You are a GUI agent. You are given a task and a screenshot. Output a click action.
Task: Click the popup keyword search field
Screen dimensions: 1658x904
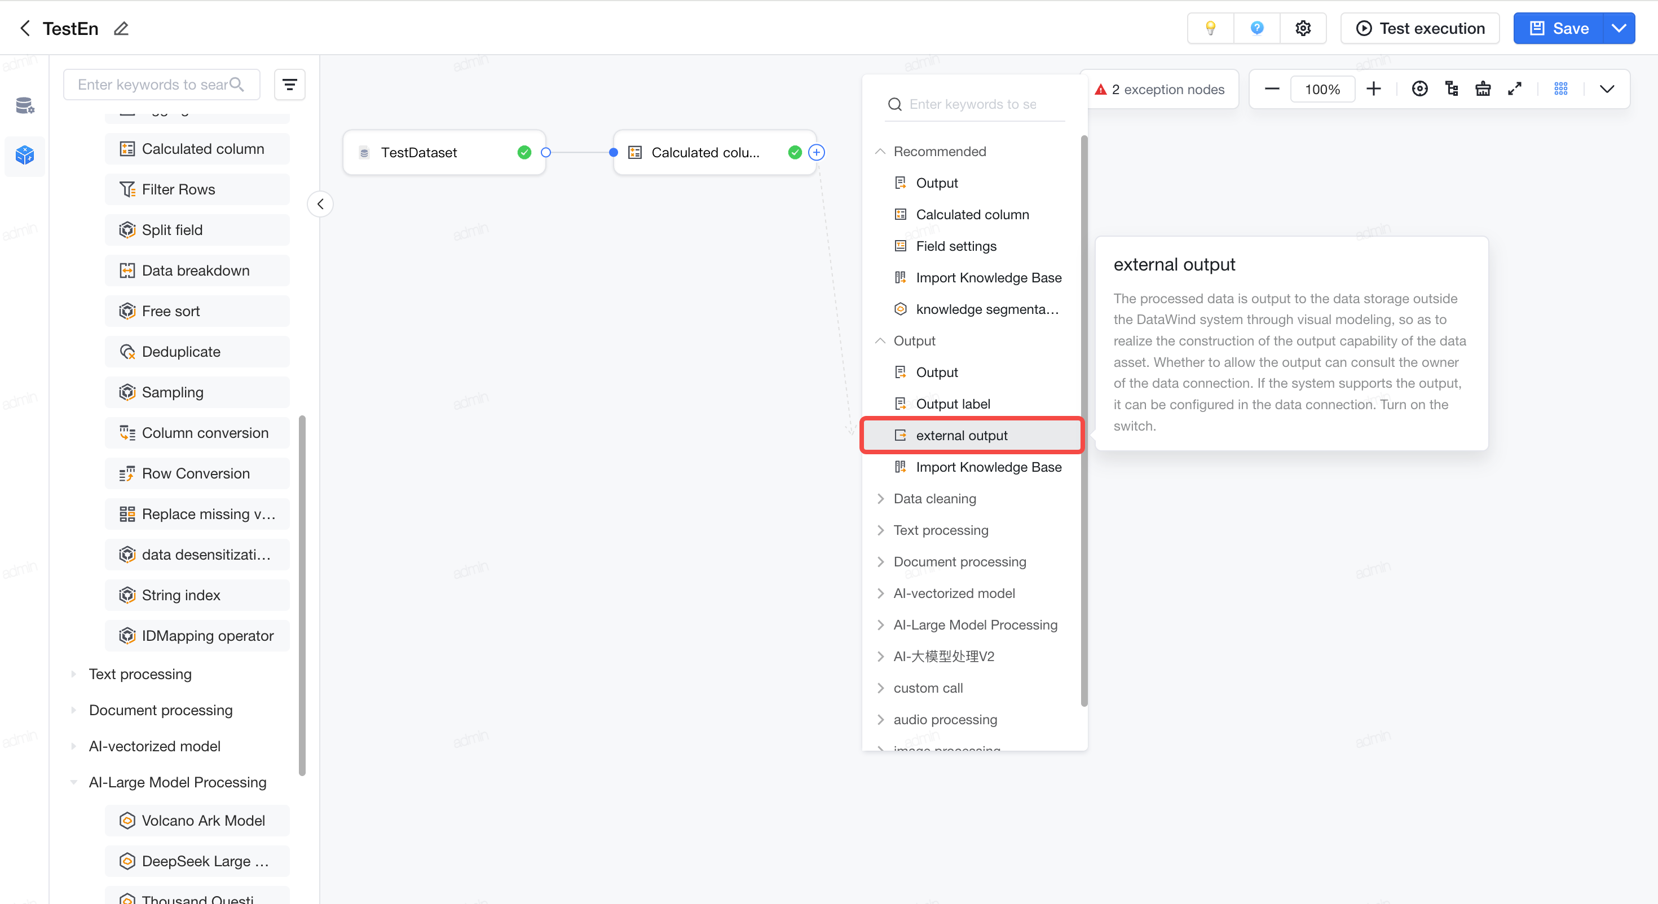point(975,104)
